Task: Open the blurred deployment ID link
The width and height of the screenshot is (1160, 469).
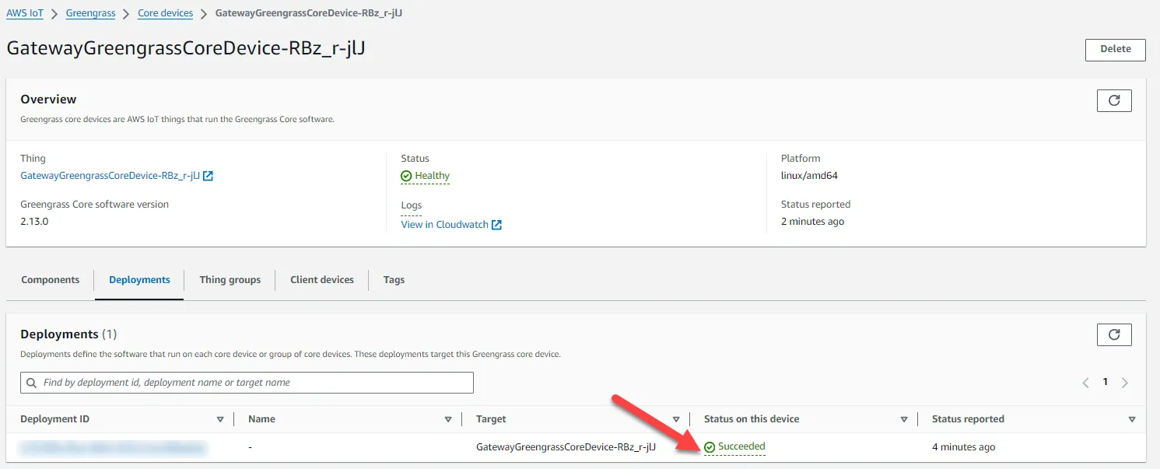Action: click(114, 447)
